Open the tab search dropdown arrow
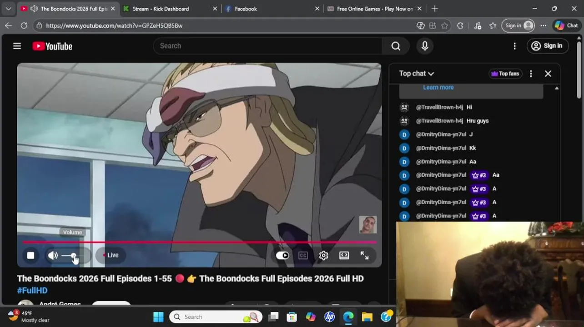The height and width of the screenshot is (327, 584). tap(8, 9)
